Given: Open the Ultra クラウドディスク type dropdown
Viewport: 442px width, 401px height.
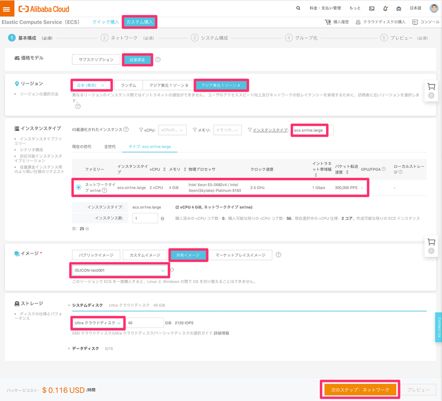Looking at the screenshot, I should point(98,323).
